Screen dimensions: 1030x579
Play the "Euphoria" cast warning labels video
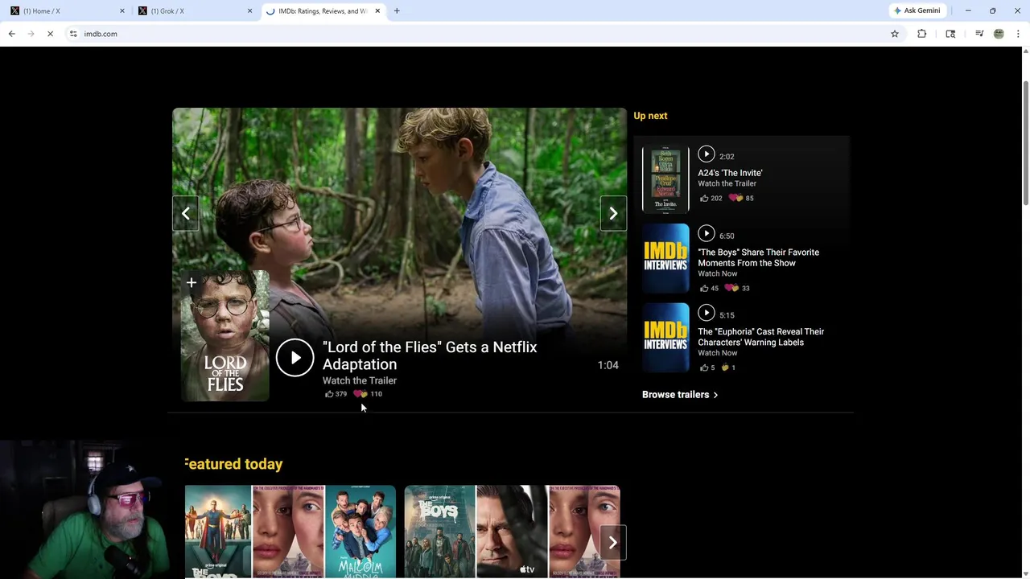(x=706, y=313)
